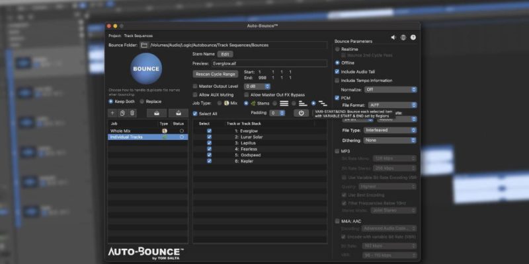
Task: Select the Realtime bounce radio button
Action: [x=337, y=49]
